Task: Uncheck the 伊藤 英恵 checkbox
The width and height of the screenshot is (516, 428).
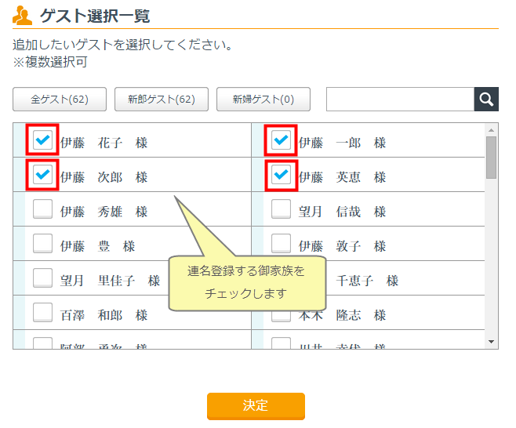Action: tap(281, 175)
